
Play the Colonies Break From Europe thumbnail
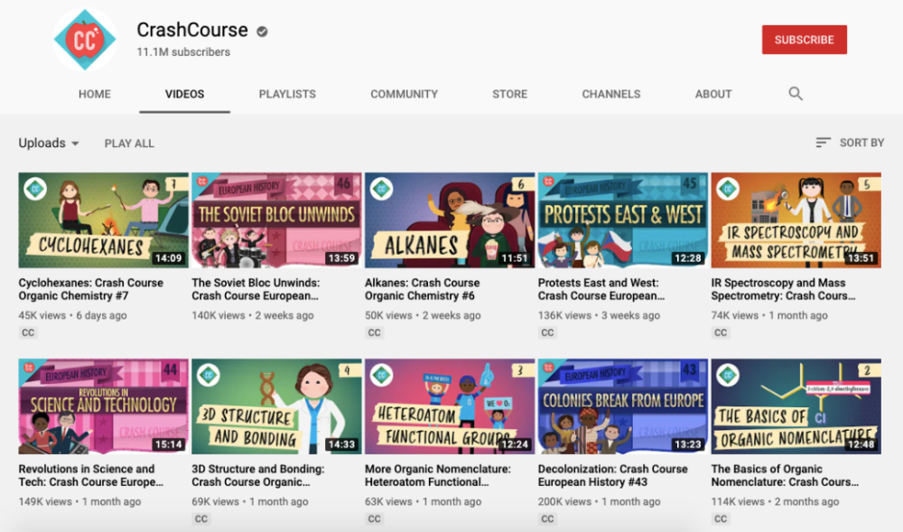623,406
